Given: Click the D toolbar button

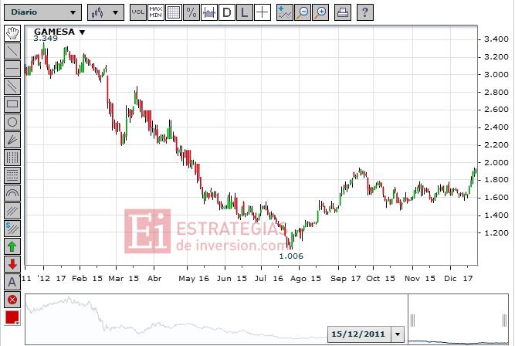Looking at the screenshot, I should pyautogui.click(x=227, y=12).
